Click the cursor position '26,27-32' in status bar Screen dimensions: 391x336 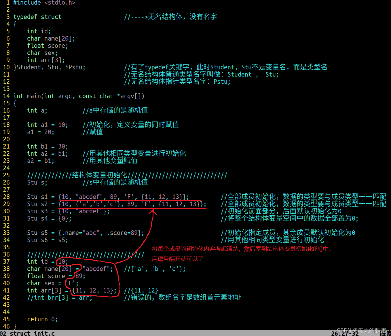coord(345,333)
